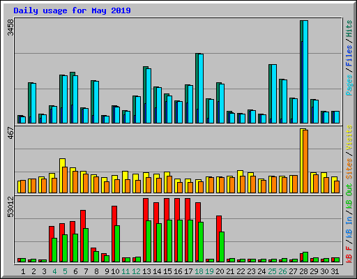Image resolution: width=357 pixels, height=279 pixels.
Task: Select the 3458 axis value
Action: [10, 27]
